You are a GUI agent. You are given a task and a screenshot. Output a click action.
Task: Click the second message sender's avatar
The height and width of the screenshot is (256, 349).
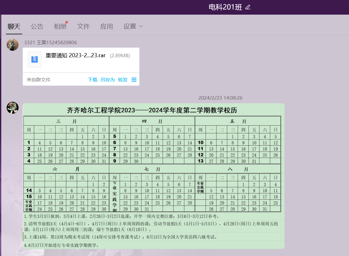pyautogui.click(x=12, y=108)
